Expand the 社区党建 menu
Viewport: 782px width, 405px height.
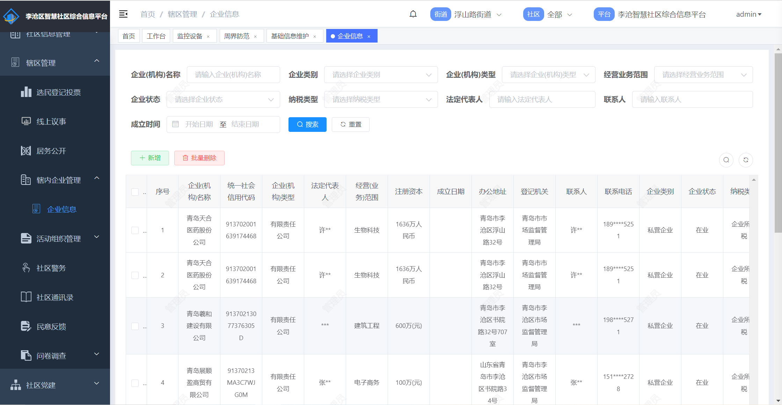coord(97,383)
